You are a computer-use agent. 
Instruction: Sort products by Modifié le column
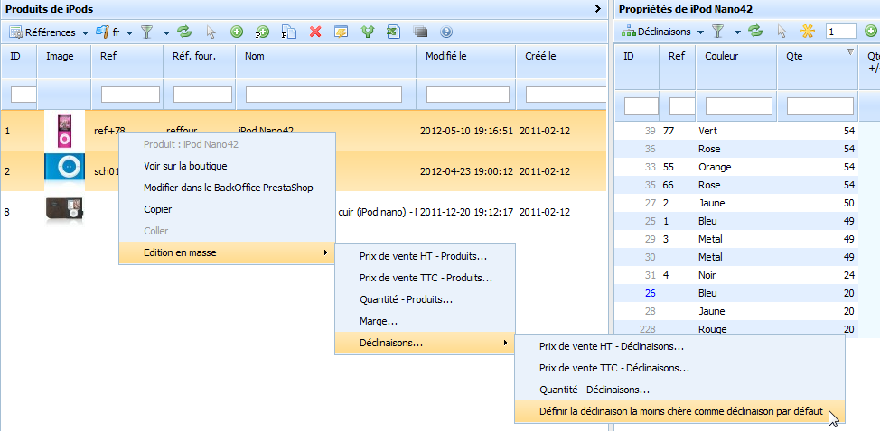[466, 61]
